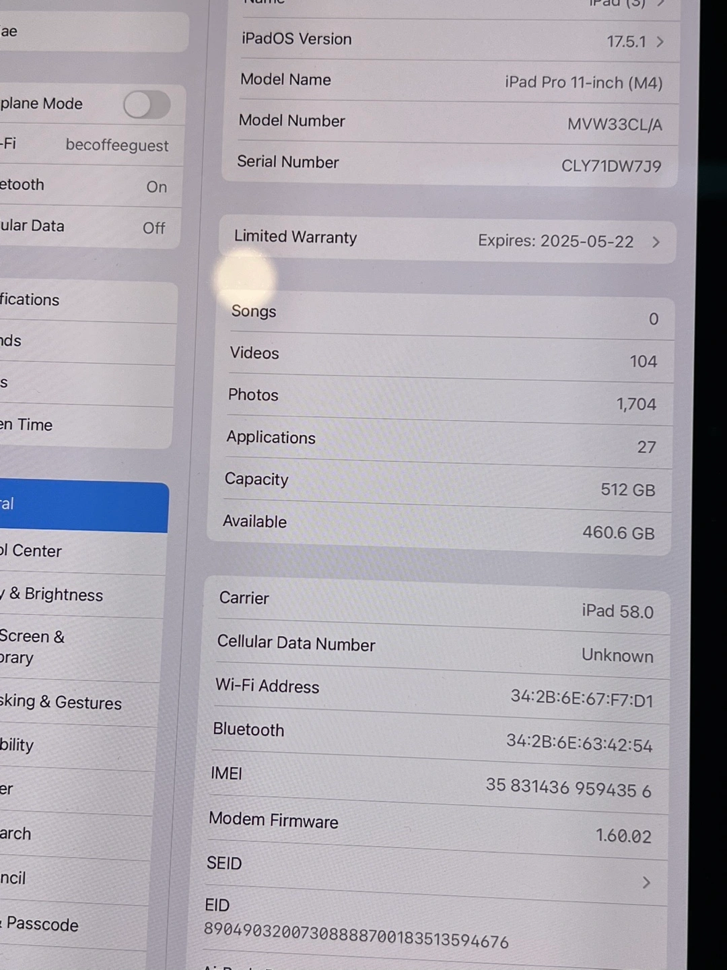
Task: Open Accessibility settings row
Action: click(x=79, y=746)
